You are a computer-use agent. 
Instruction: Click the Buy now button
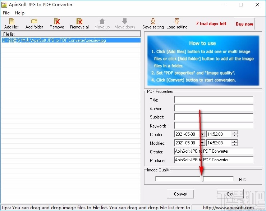coord(244,24)
